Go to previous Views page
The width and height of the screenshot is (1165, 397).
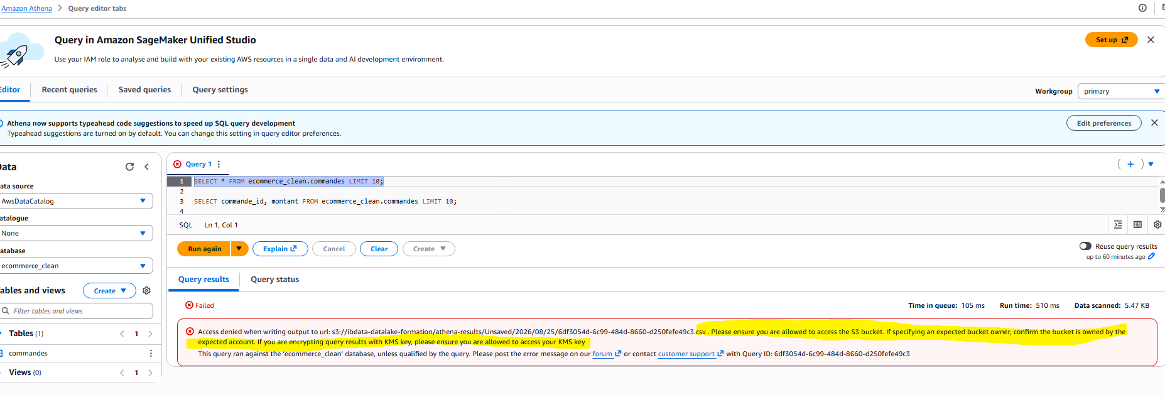[122, 373]
